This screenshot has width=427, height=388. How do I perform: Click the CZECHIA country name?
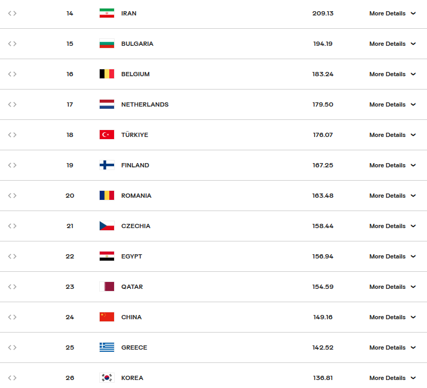(x=135, y=226)
